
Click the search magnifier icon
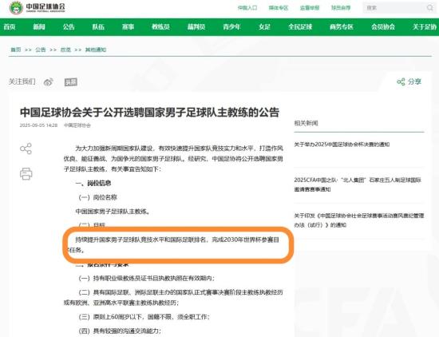click(429, 8)
